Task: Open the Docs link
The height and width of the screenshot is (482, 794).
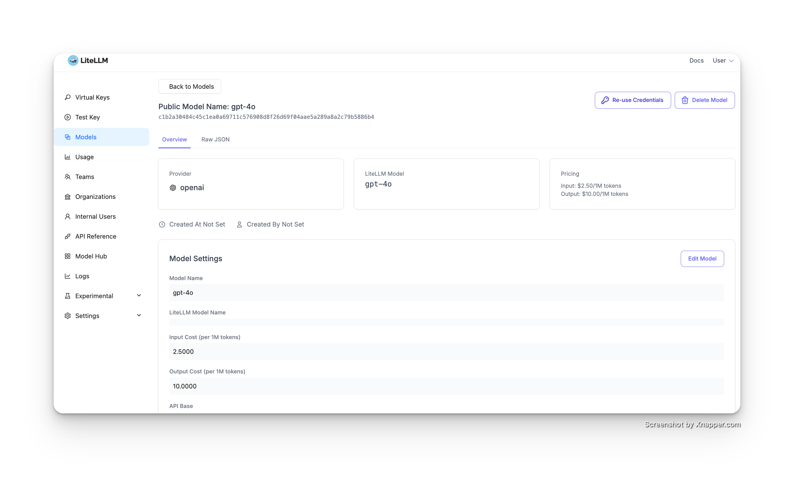Action: [x=696, y=60]
